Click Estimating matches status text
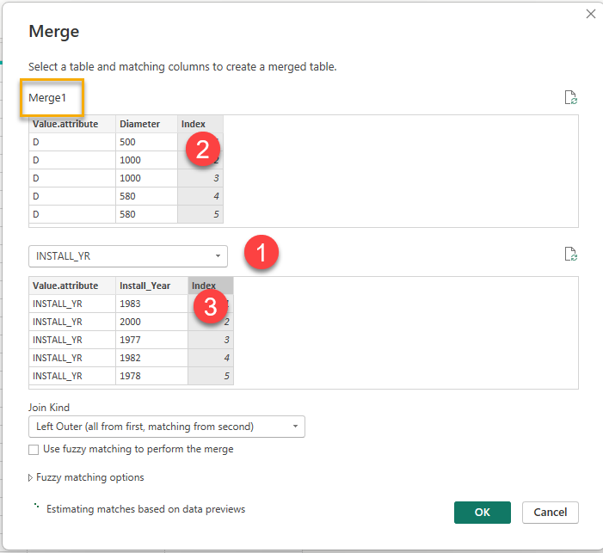Screen dimensions: 603x553 [145, 509]
